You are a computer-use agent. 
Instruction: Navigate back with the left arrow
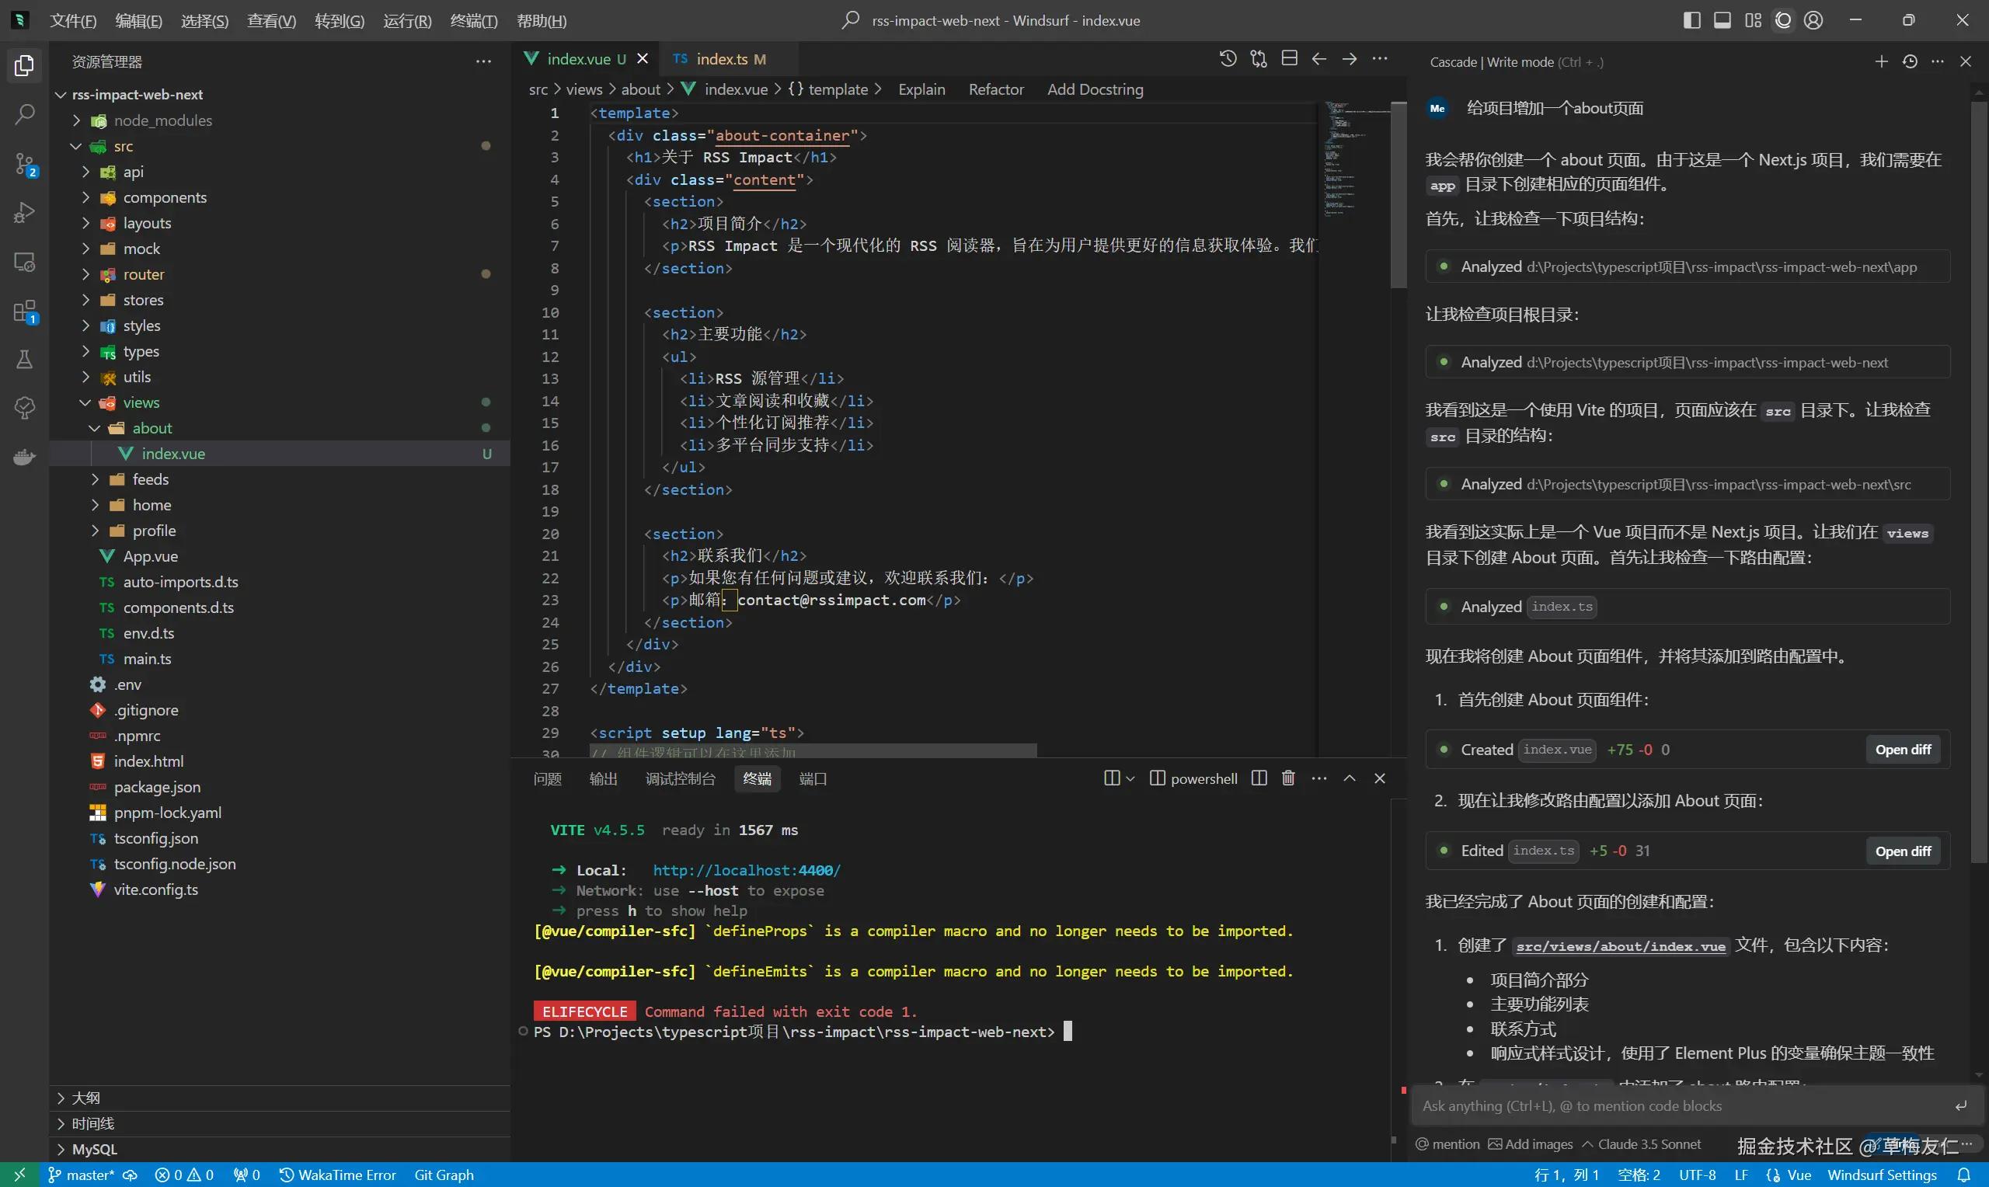[x=1318, y=59]
